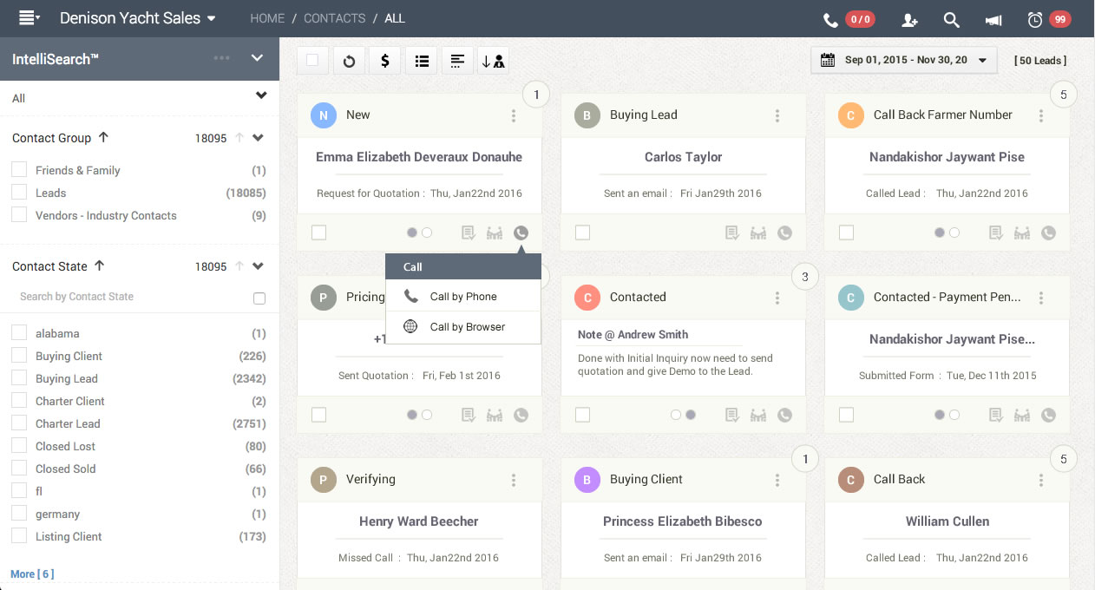Open three-dot menu on Call Back card
The image size is (1095, 590).
pyautogui.click(x=1041, y=480)
